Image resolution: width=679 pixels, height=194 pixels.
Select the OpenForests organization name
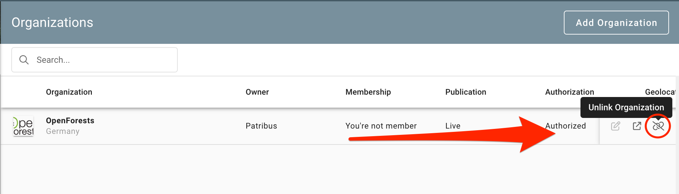click(x=70, y=121)
